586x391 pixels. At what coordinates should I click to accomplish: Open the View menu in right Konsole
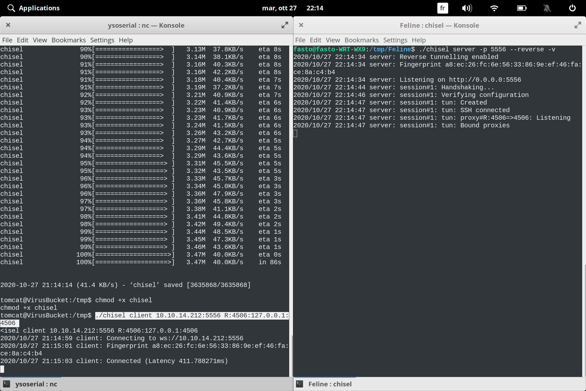pos(333,40)
